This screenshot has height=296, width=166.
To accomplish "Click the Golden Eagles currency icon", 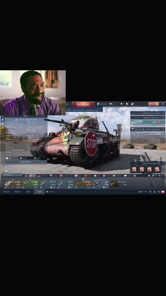I will pyautogui.click(x=111, y=104).
